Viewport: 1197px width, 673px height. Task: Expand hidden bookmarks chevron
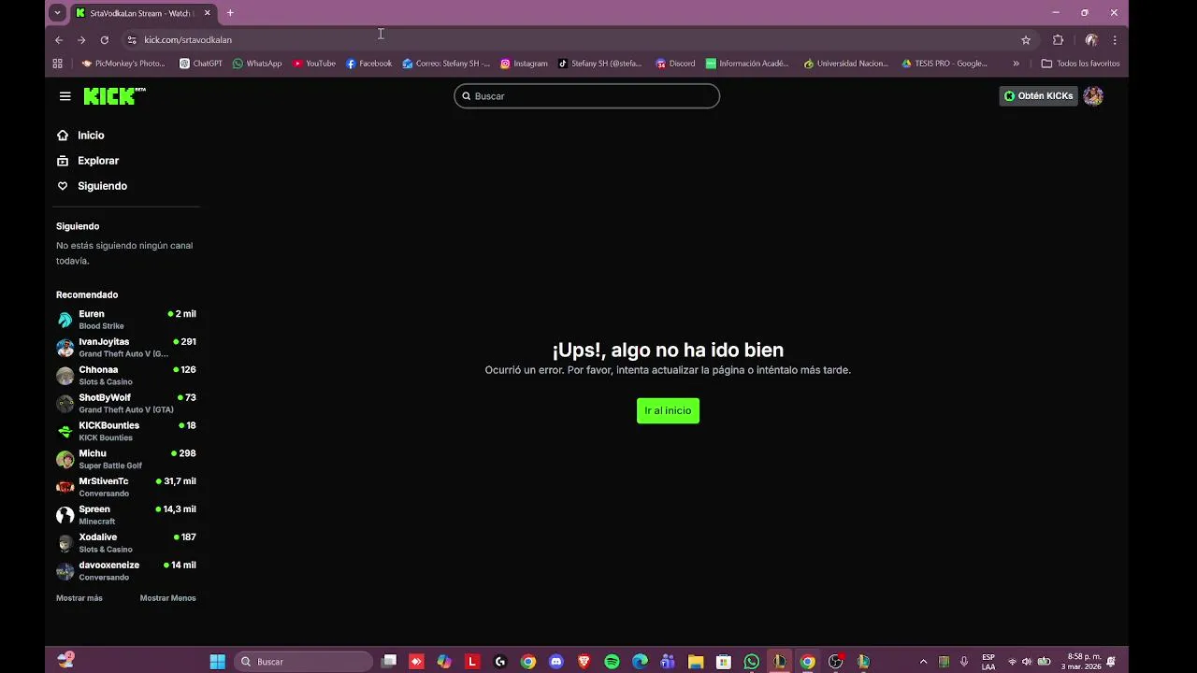click(1016, 64)
